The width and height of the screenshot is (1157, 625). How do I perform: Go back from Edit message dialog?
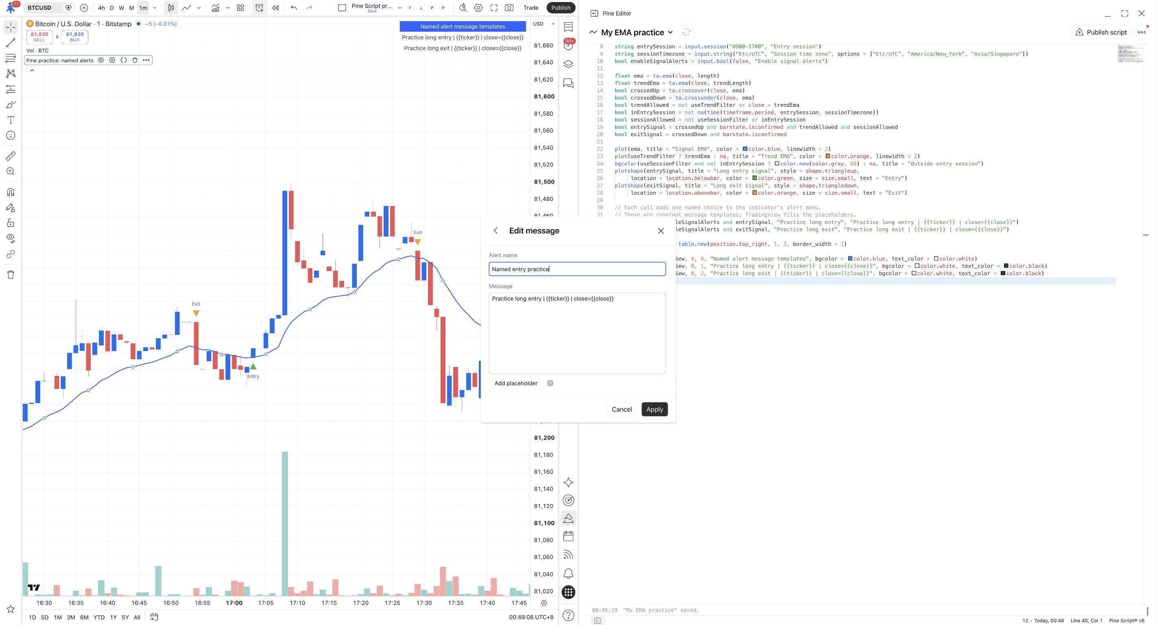[x=496, y=231]
